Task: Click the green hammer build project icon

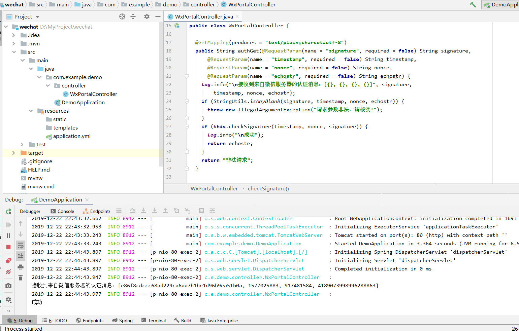Action: 473,5
